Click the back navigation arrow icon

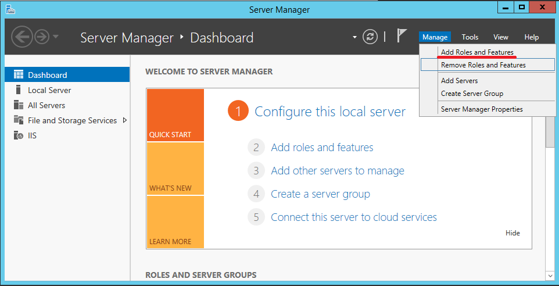pyautogui.click(x=22, y=37)
